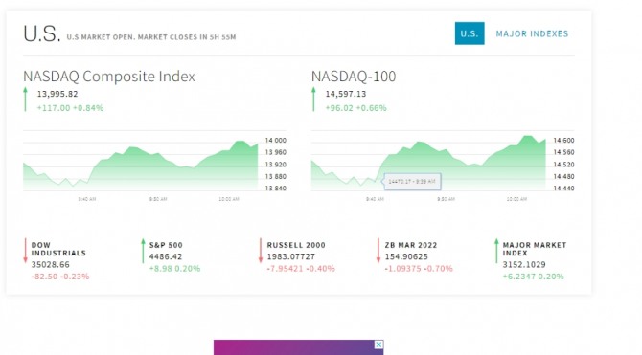Click the green arrow next to Major Market Index
The height and width of the screenshot is (355, 642).
click(x=496, y=251)
